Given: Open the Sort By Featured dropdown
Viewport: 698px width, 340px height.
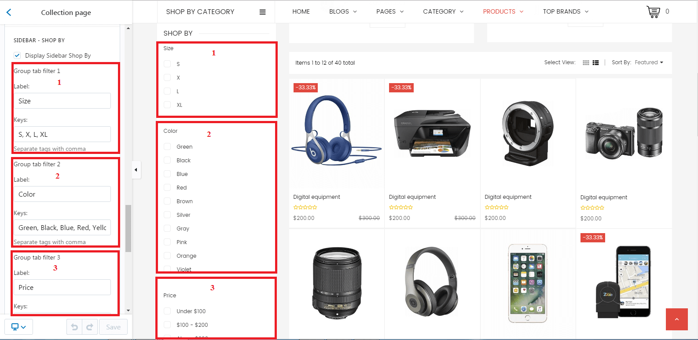Looking at the screenshot, I should coord(649,62).
